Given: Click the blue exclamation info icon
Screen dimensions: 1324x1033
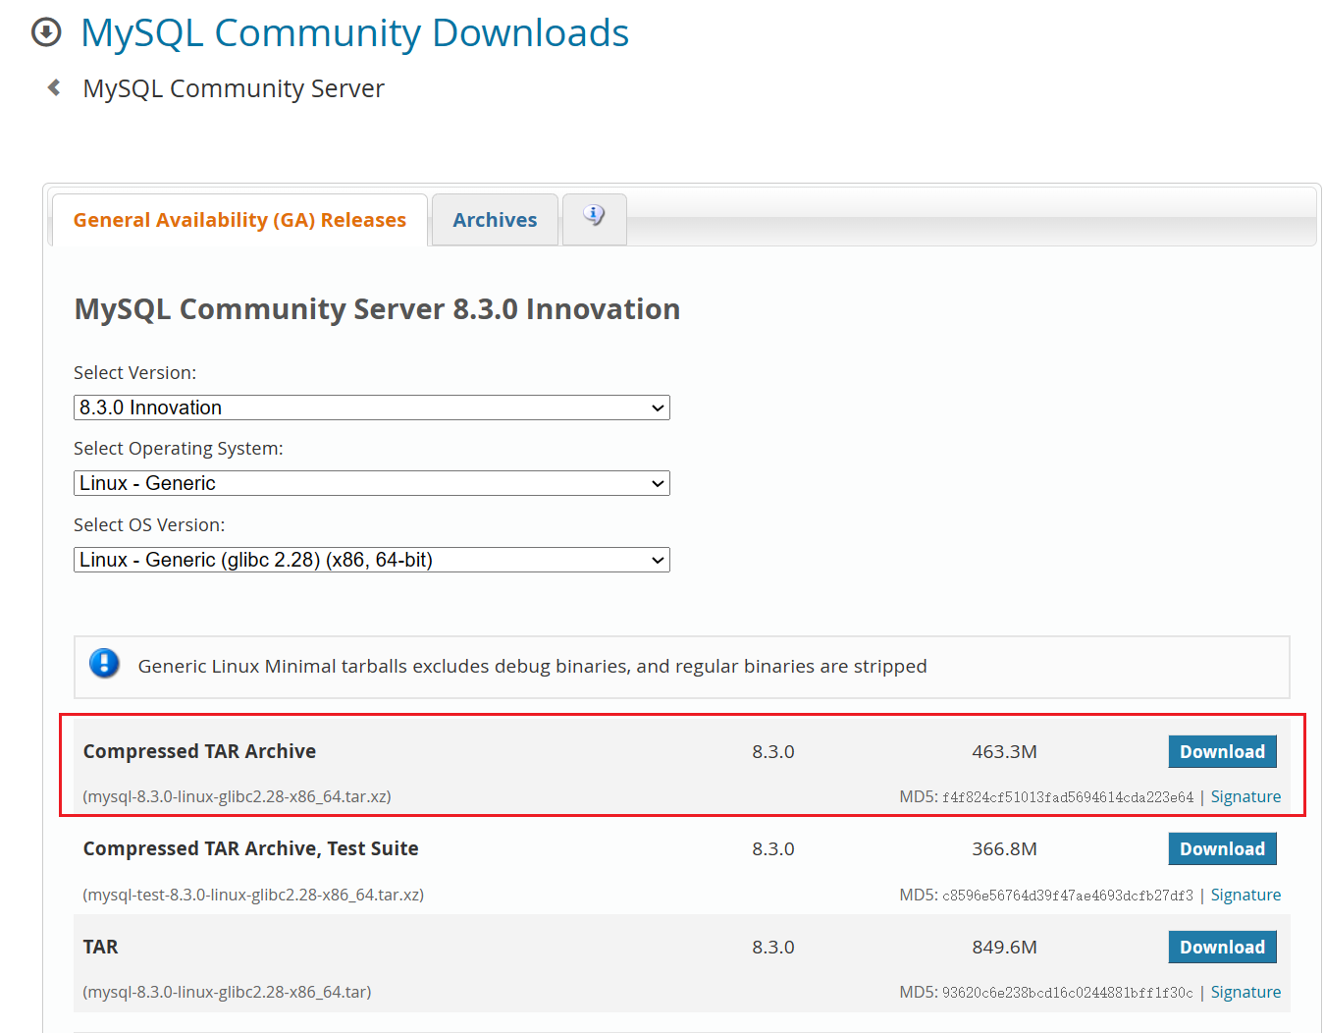Looking at the screenshot, I should [104, 664].
